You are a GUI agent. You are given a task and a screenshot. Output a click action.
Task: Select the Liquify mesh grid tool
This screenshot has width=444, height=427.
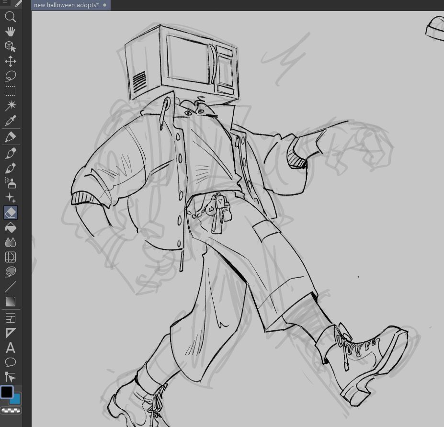pos(11,257)
